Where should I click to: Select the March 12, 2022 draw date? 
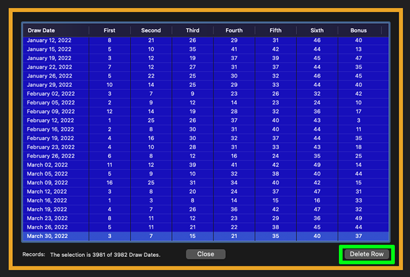[x=47, y=191]
